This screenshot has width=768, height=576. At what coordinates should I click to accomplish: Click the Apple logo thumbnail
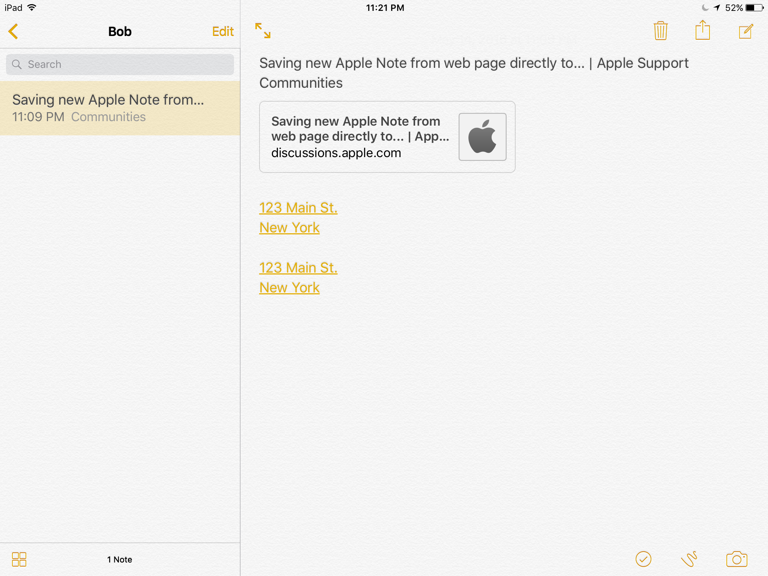coord(482,137)
